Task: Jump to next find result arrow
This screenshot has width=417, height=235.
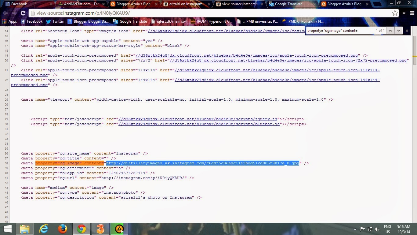Action: pyautogui.click(x=398, y=31)
